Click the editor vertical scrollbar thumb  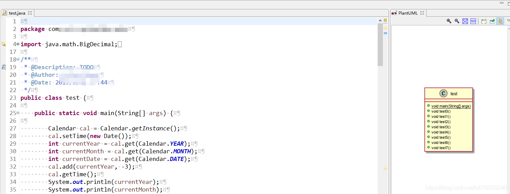pos(380,45)
